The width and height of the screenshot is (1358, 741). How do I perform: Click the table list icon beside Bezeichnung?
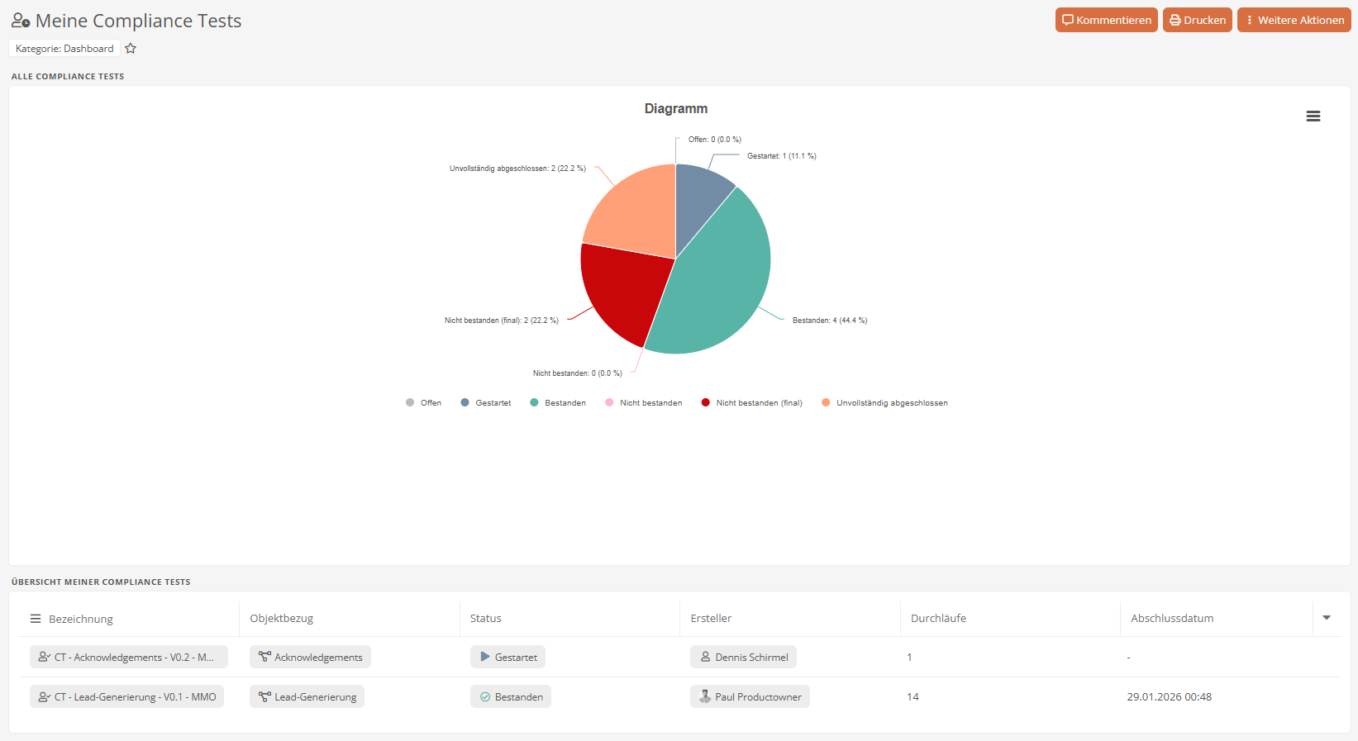[x=36, y=619]
